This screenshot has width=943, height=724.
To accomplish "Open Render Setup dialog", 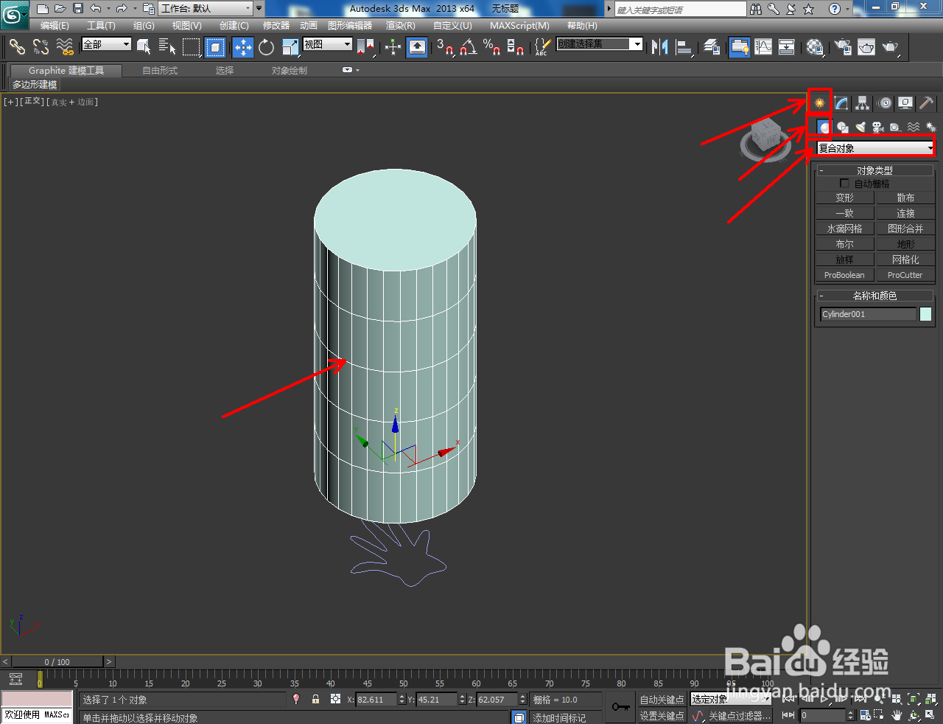I will coord(843,47).
